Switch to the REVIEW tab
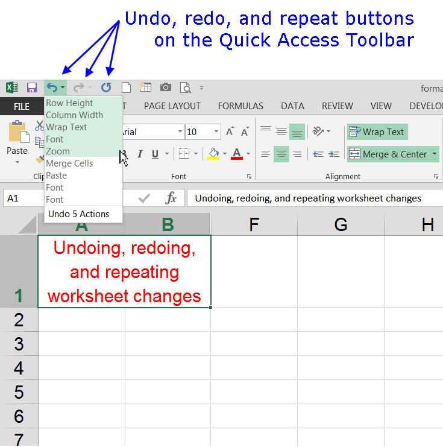Viewport: 443px width, 447px height. (x=338, y=106)
